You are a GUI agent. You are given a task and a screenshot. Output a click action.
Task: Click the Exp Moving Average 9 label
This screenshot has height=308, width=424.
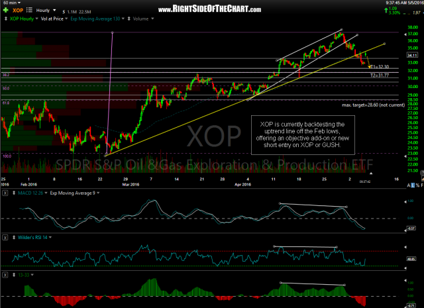[72, 193]
